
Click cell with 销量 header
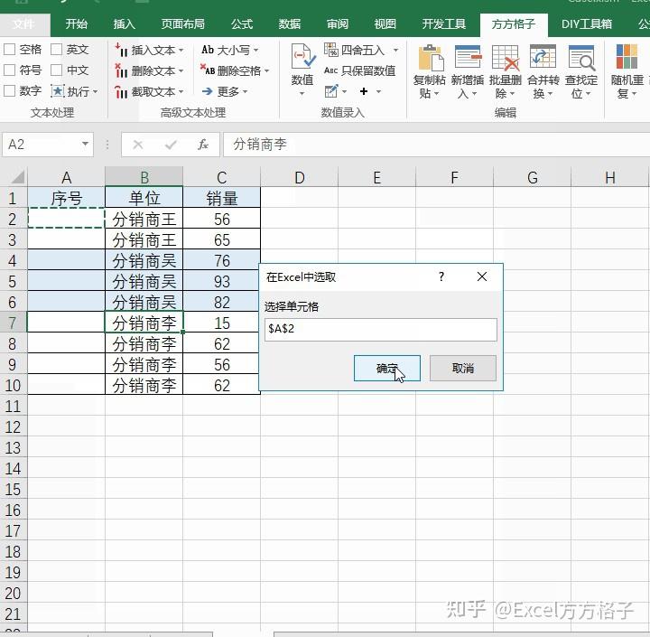[222, 198]
